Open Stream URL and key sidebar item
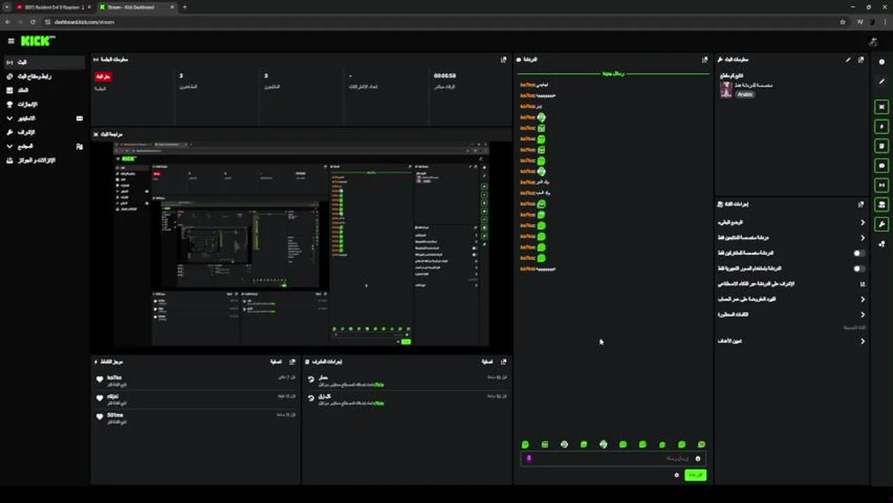 point(45,76)
